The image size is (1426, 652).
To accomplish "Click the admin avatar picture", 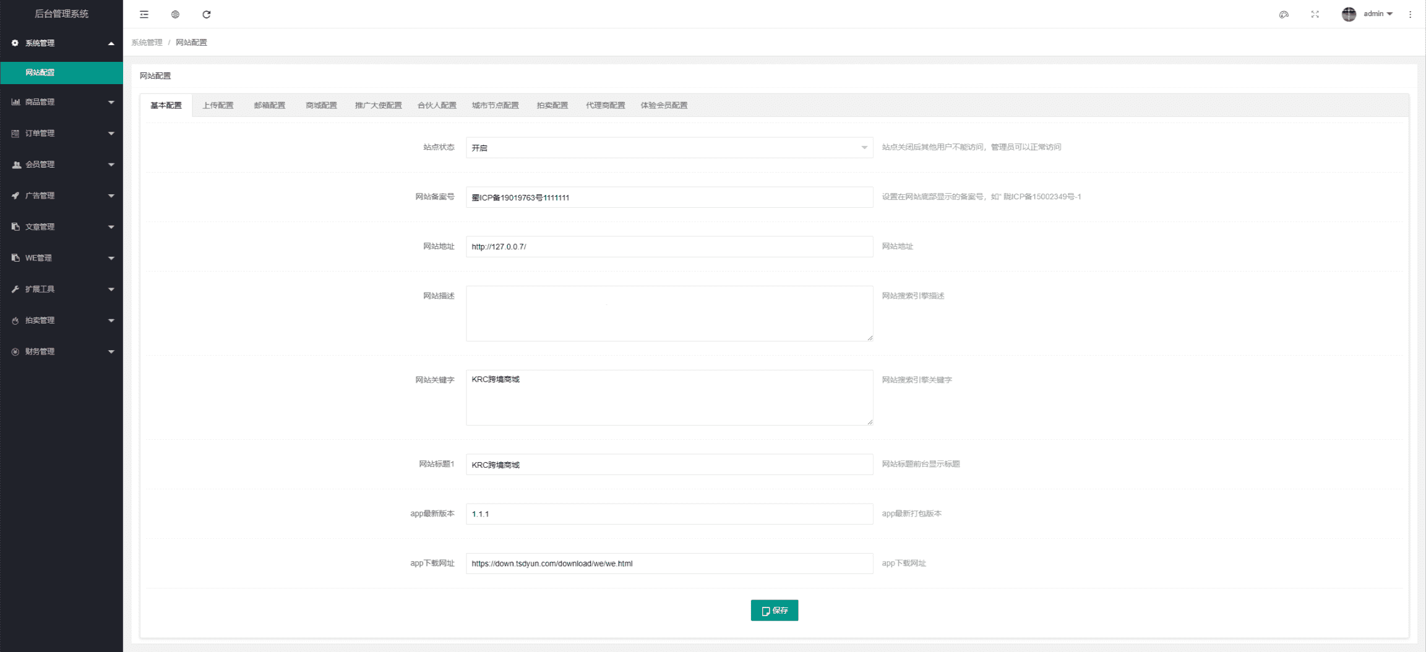I will pyautogui.click(x=1349, y=14).
